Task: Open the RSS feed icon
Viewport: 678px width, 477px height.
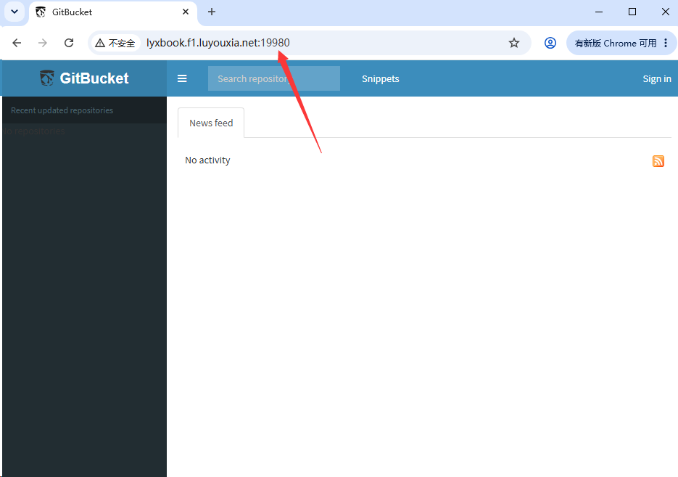Action: (x=658, y=161)
